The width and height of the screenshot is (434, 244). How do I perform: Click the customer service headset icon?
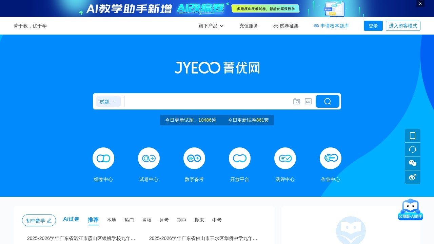[412, 149]
